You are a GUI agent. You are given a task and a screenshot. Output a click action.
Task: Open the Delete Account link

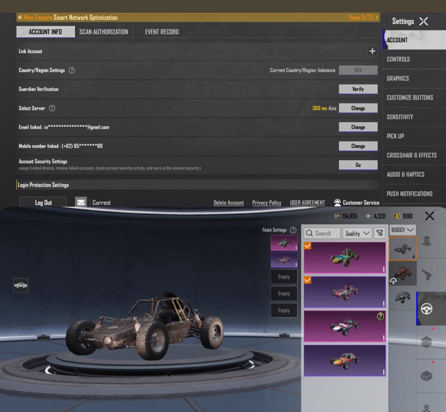pyautogui.click(x=229, y=203)
